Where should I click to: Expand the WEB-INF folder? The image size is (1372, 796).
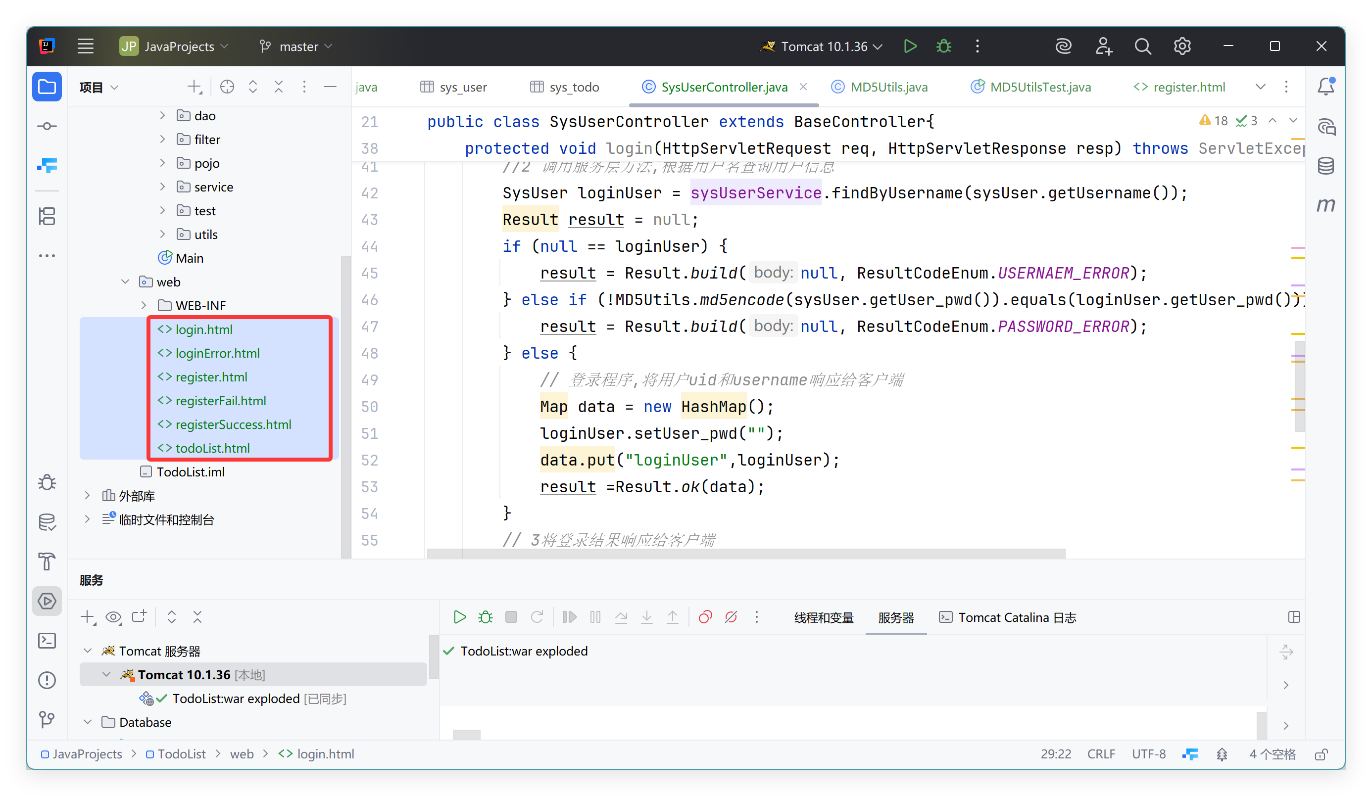(x=144, y=305)
